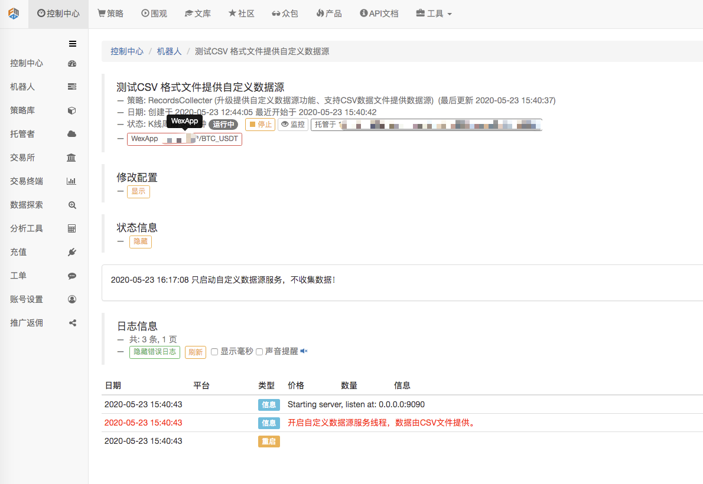
Task: Click the share icon beside 推广返佣
Action: click(x=72, y=323)
